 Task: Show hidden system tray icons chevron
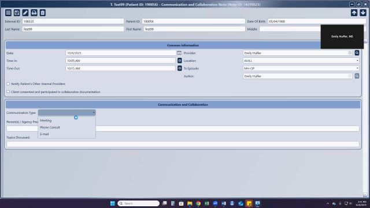(328, 203)
